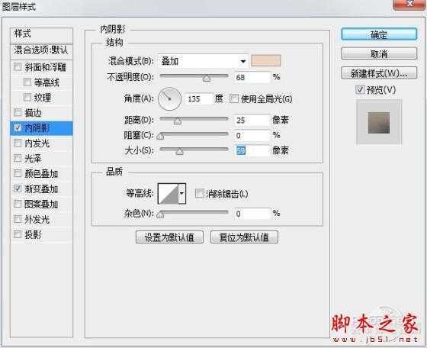This screenshot has height=348, width=427.
Task: Click the 复位为默认值 button
Action: (244, 237)
